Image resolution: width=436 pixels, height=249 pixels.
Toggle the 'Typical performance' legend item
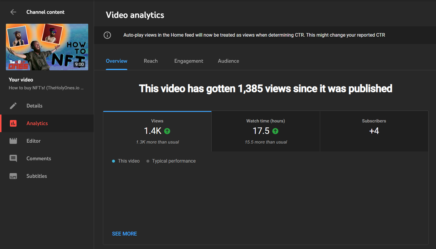(x=171, y=161)
